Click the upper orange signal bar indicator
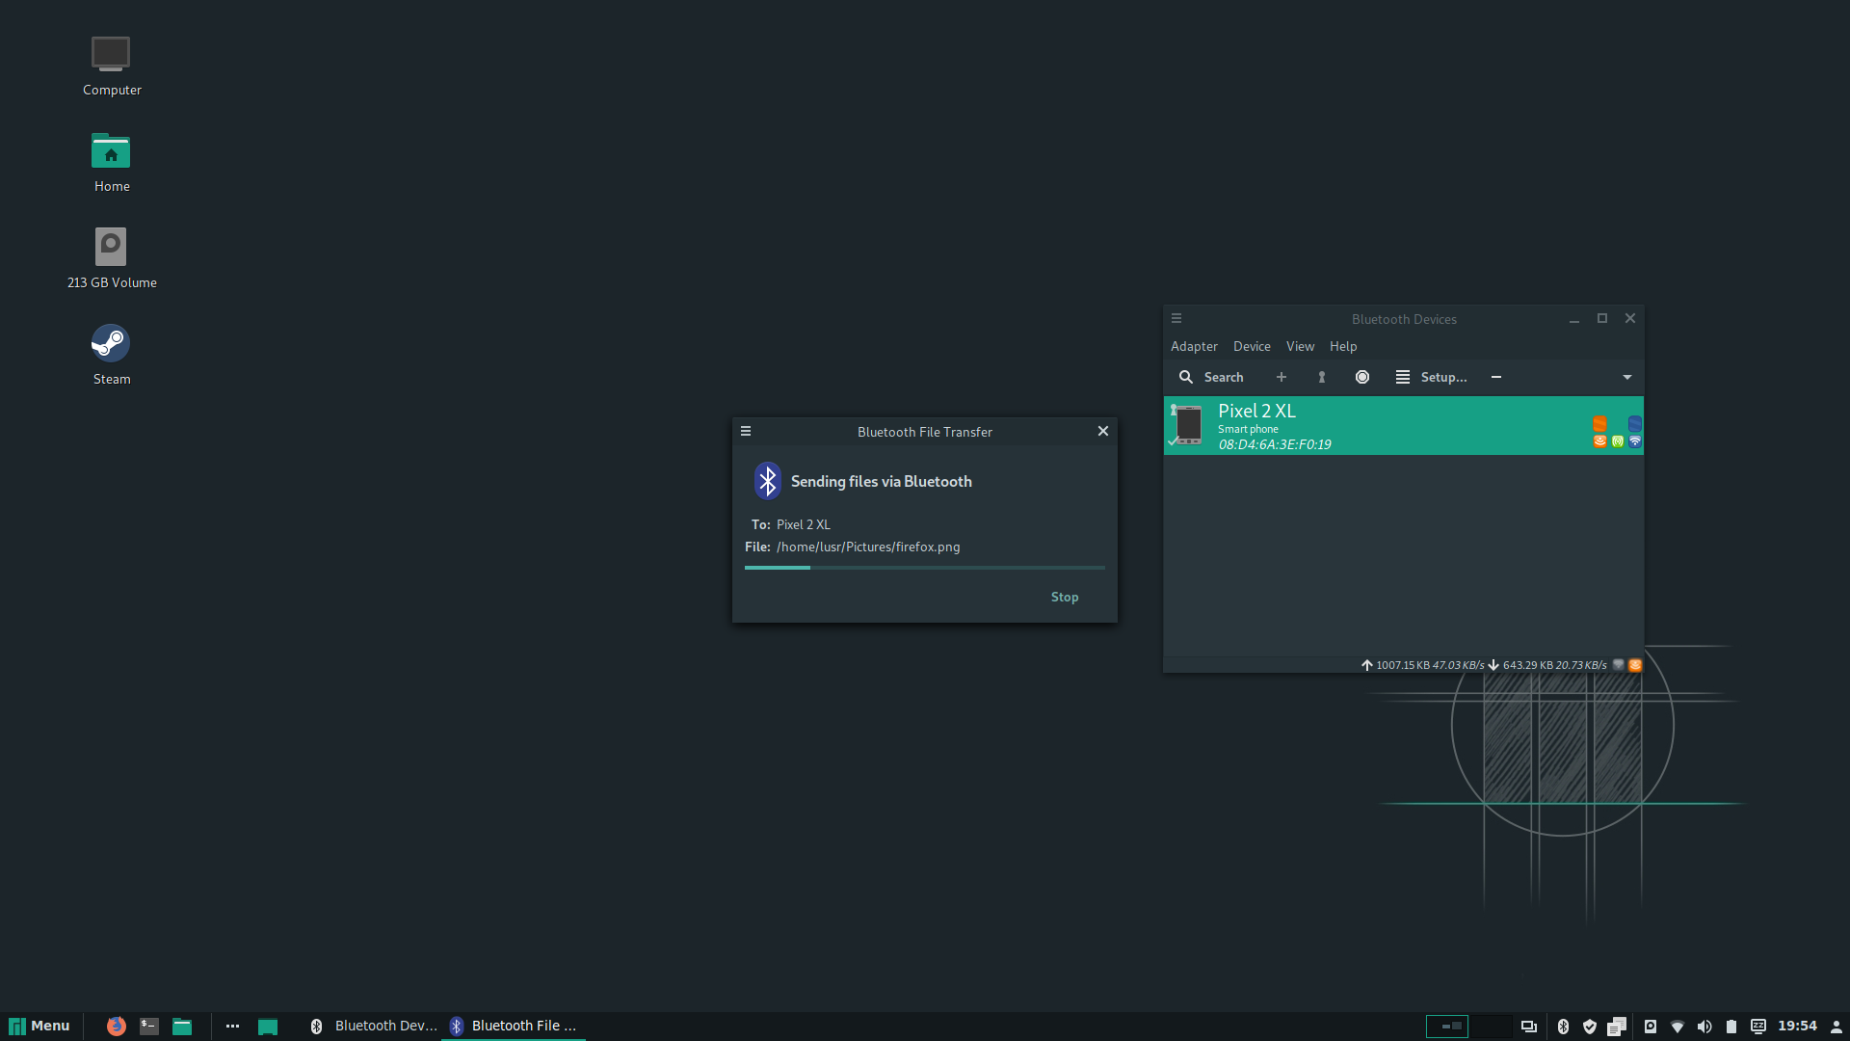The width and height of the screenshot is (1850, 1041). 1599,424
